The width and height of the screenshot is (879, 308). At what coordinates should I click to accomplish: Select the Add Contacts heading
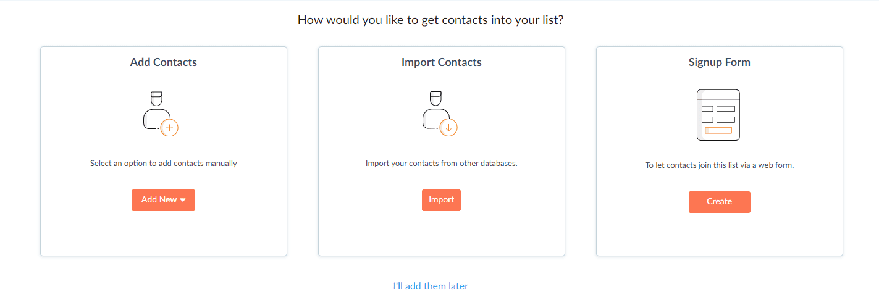[x=164, y=62]
